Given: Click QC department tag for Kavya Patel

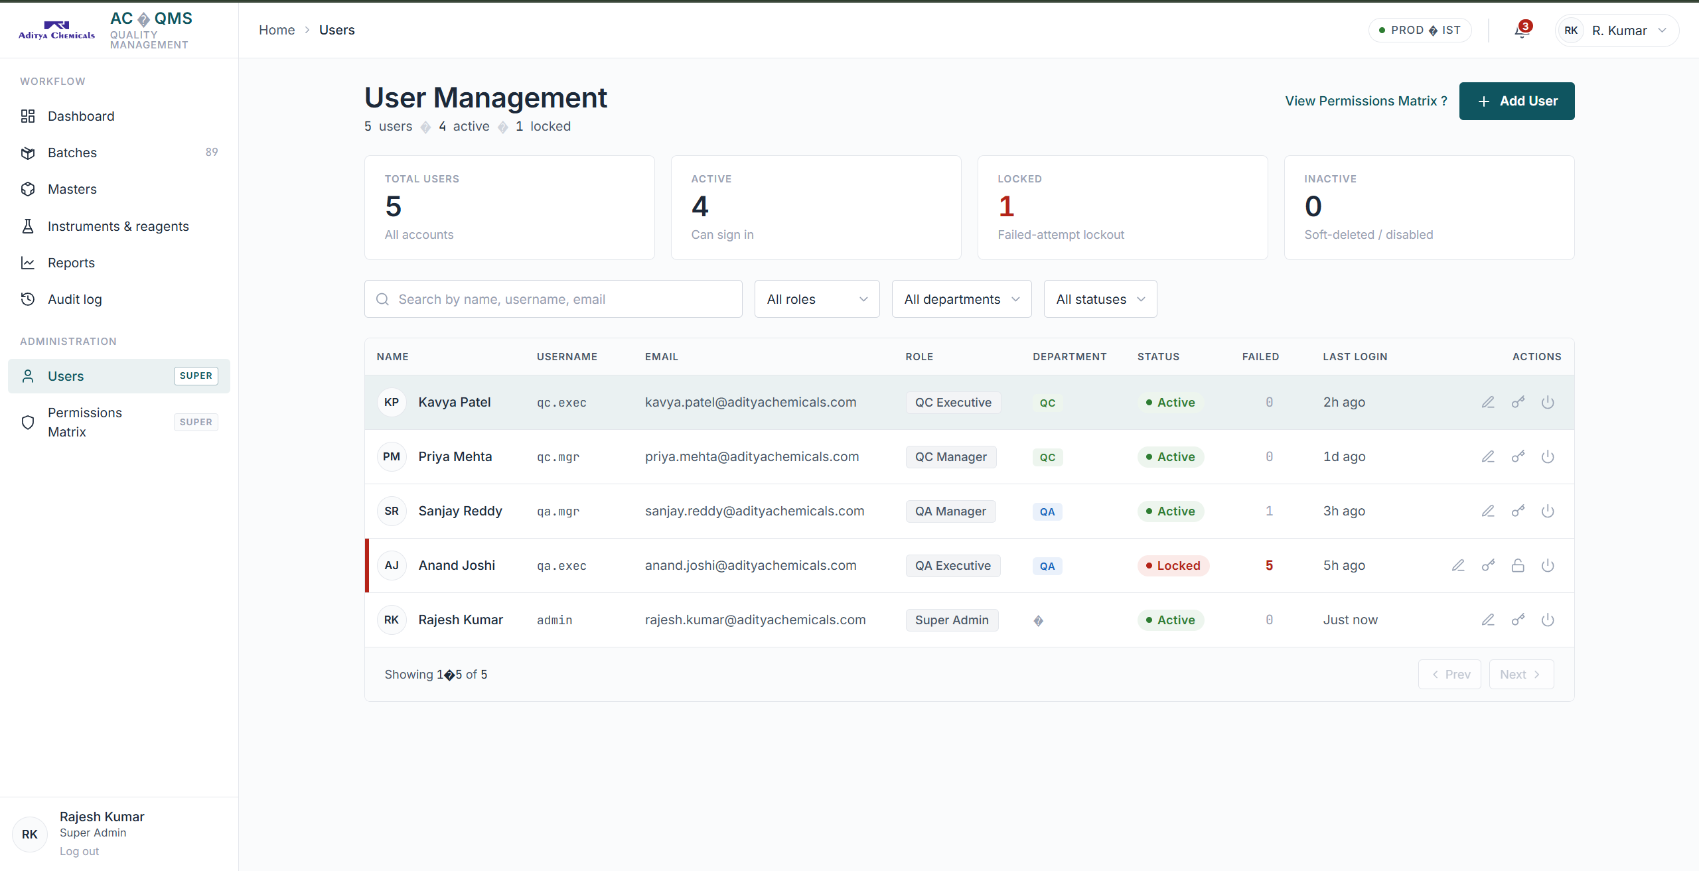Looking at the screenshot, I should pyautogui.click(x=1047, y=403).
